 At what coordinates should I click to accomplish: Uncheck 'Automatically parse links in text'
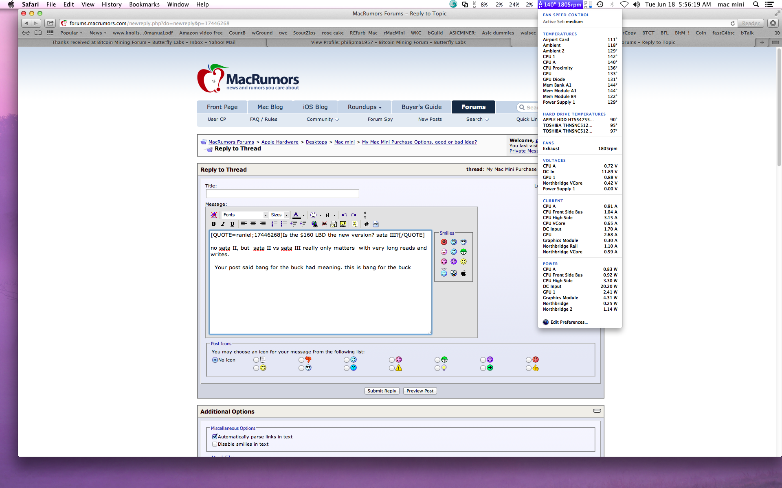(215, 436)
